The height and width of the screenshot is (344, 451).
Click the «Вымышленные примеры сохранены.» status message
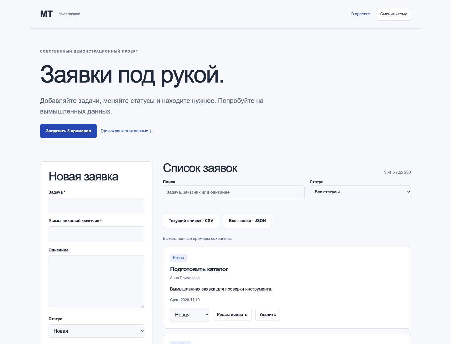[x=198, y=239]
